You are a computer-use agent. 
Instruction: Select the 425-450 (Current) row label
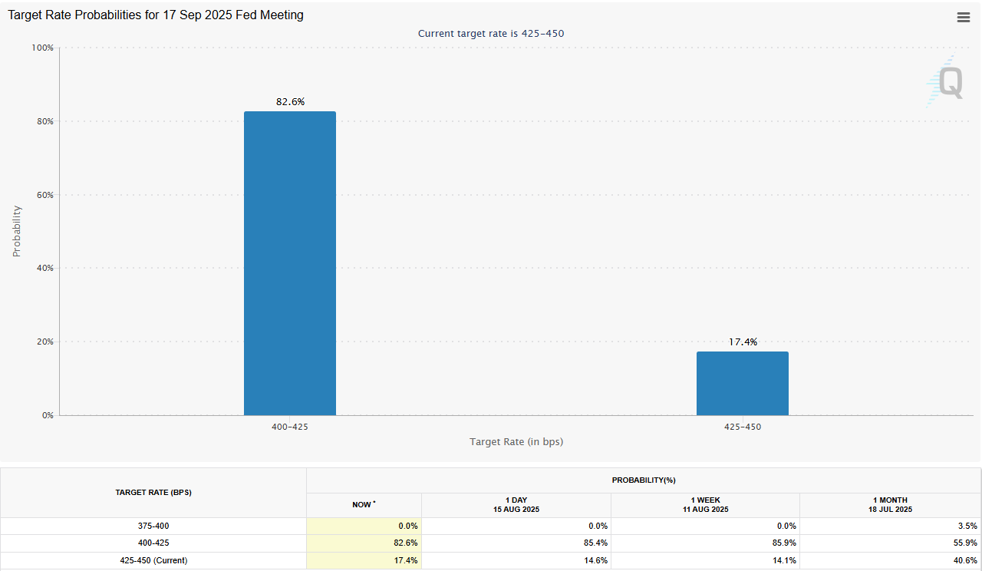click(153, 561)
